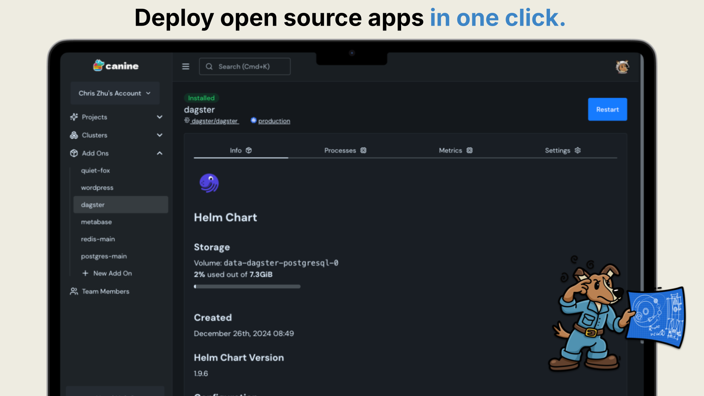The height and width of the screenshot is (396, 704).
Task: Switch to the Processes tab
Action: coord(345,150)
